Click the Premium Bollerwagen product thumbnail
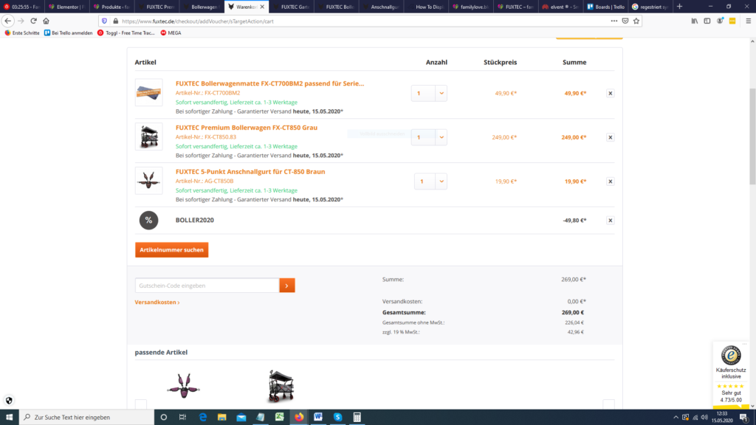 (148, 137)
